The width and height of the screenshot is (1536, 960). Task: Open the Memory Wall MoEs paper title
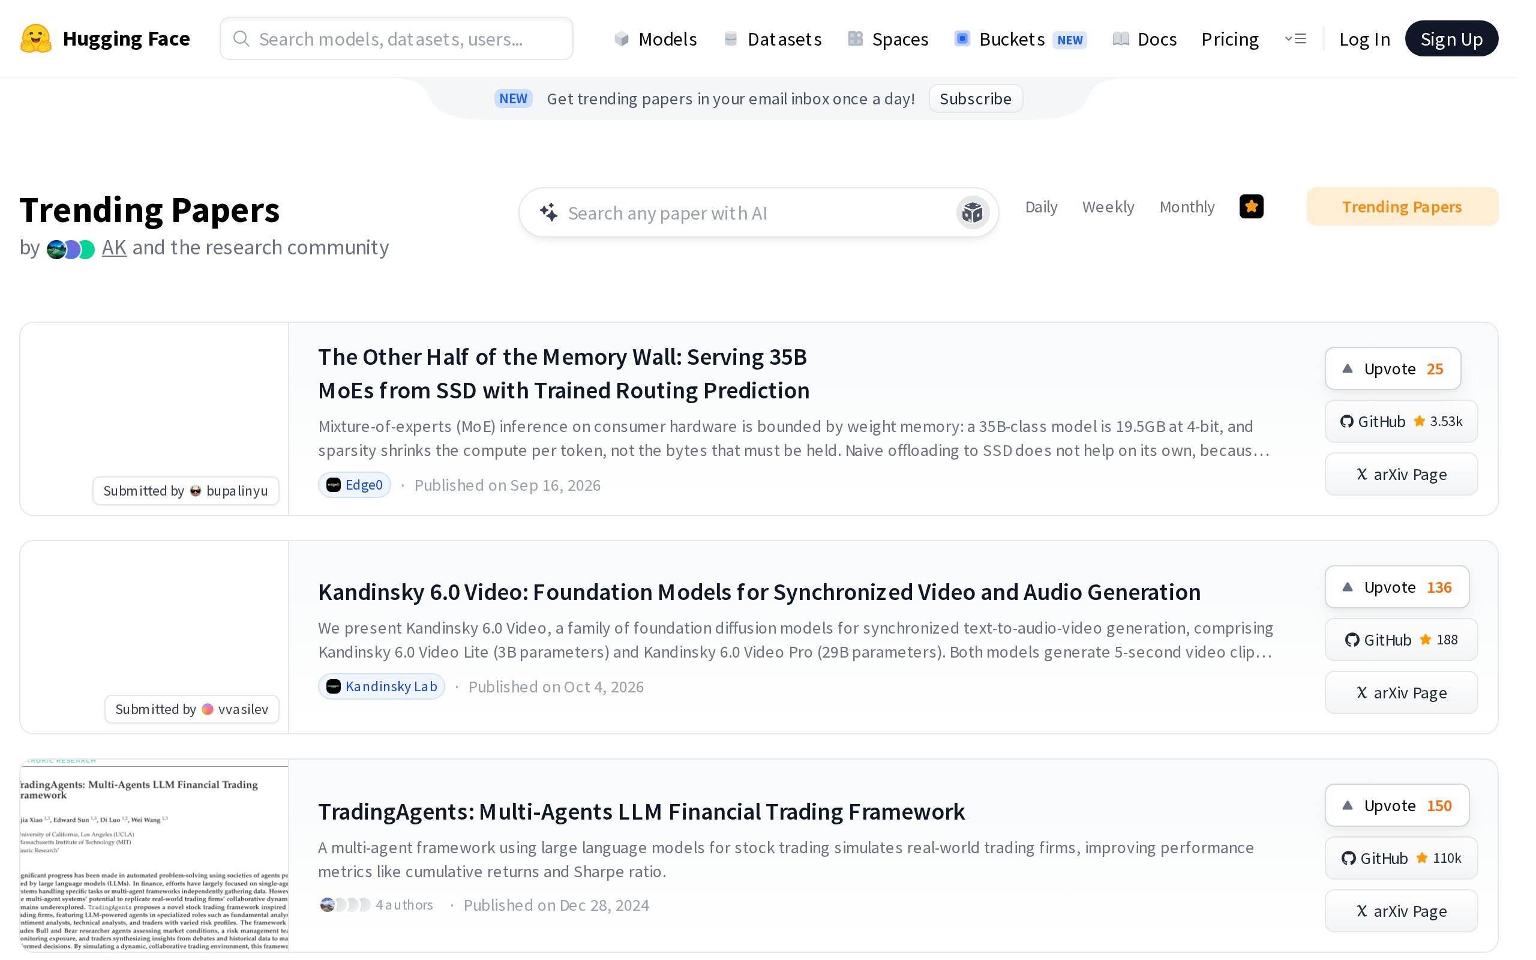coord(563,373)
